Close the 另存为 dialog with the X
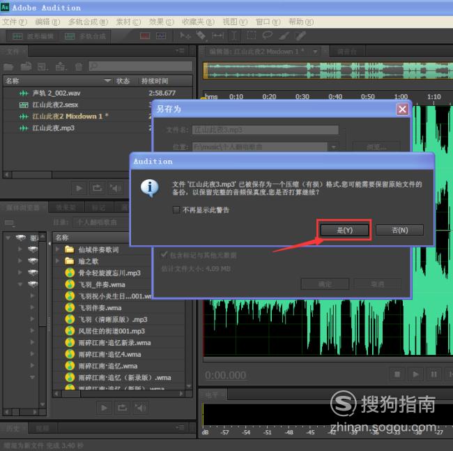Screen dimensions: 453x451 403,109
